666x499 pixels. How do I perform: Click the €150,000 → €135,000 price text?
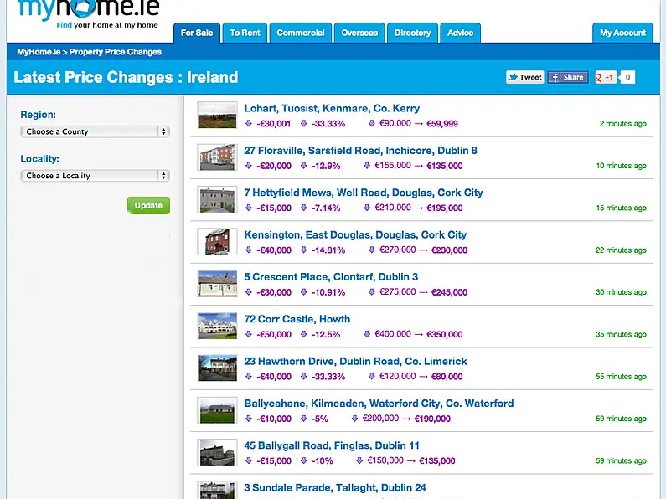(410, 460)
